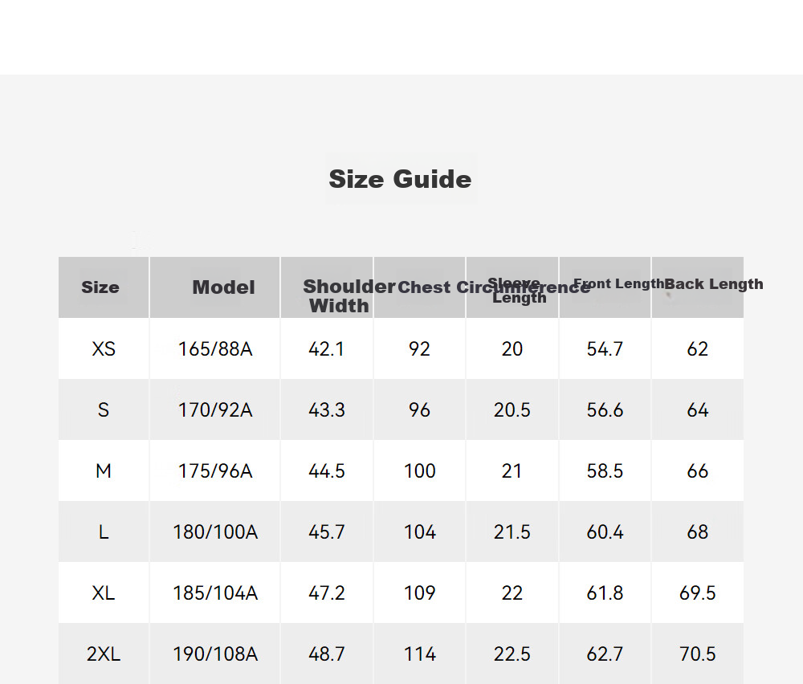The width and height of the screenshot is (803, 684).
Task: Select chest circumference "114"
Action: click(x=419, y=653)
